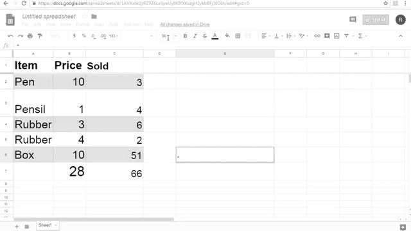This screenshot has width=411, height=231.
Task: Click the horizontal scrollbar
Action: tap(94, 219)
